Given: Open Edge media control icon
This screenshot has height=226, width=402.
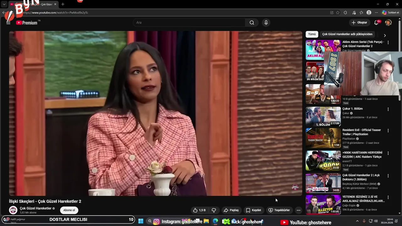Looking at the screenshot, I should [354, 13].
